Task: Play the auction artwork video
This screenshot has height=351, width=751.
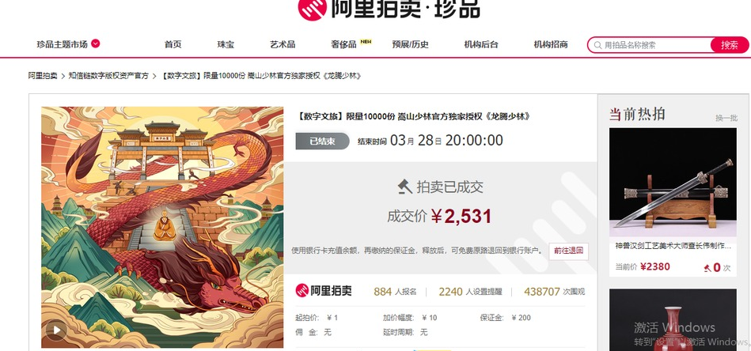Action: pyautogui.click(x=56, y=330)
